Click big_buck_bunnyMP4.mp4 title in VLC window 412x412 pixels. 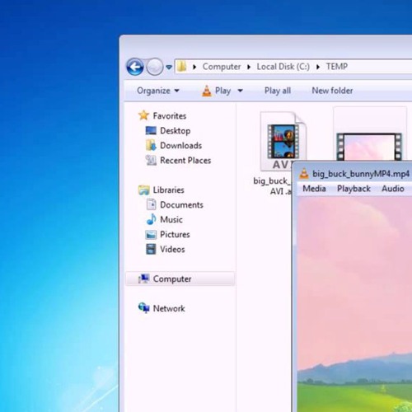point(361,174)
